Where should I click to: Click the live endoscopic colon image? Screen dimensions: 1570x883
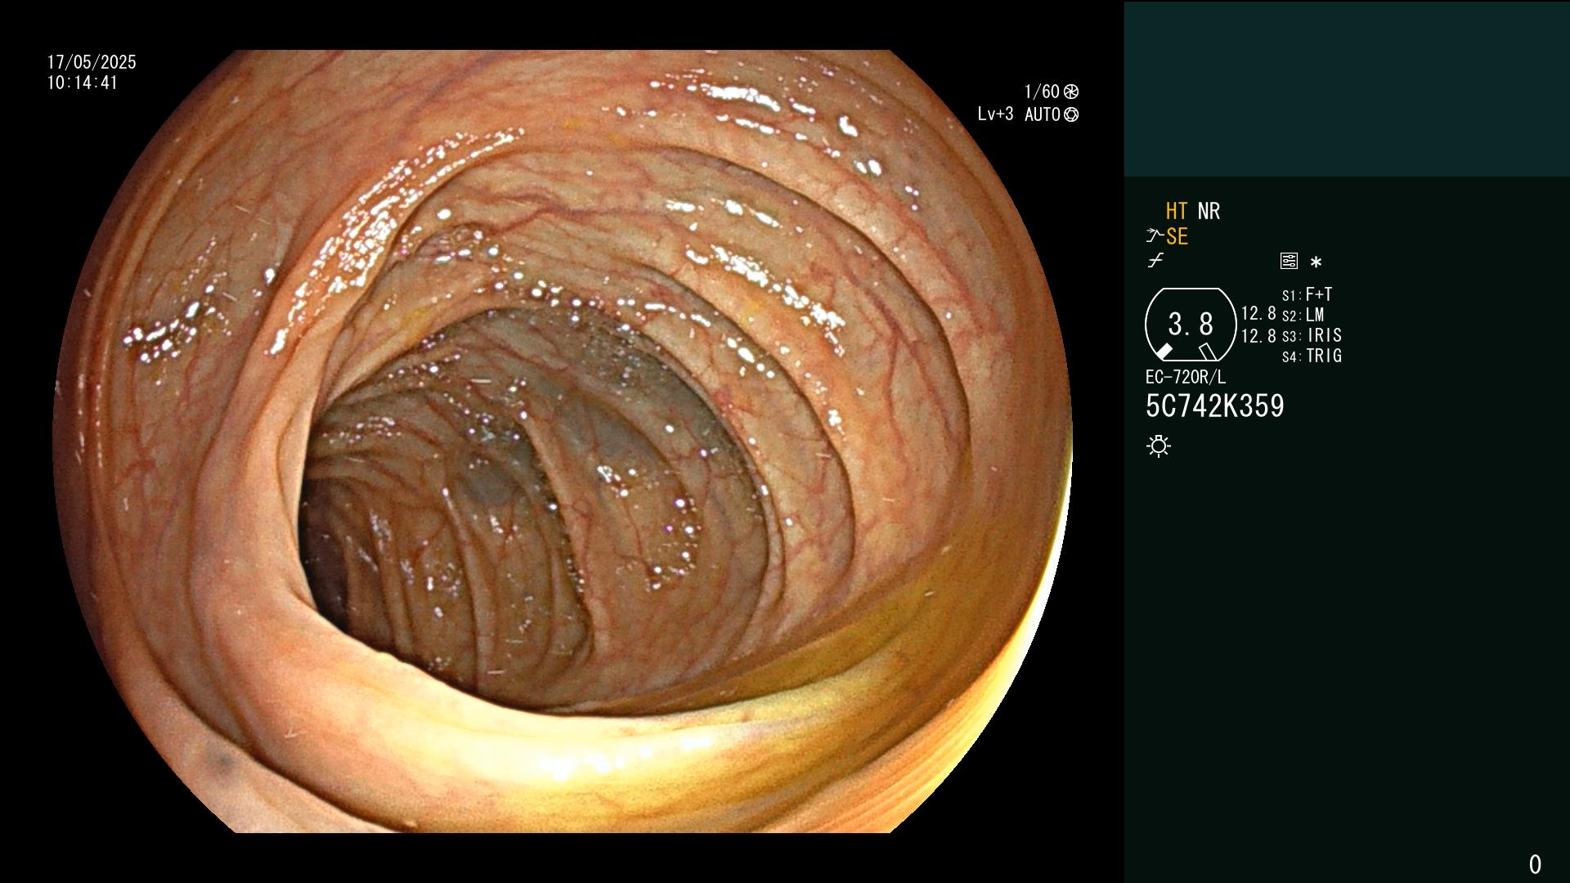pos(563,441)
